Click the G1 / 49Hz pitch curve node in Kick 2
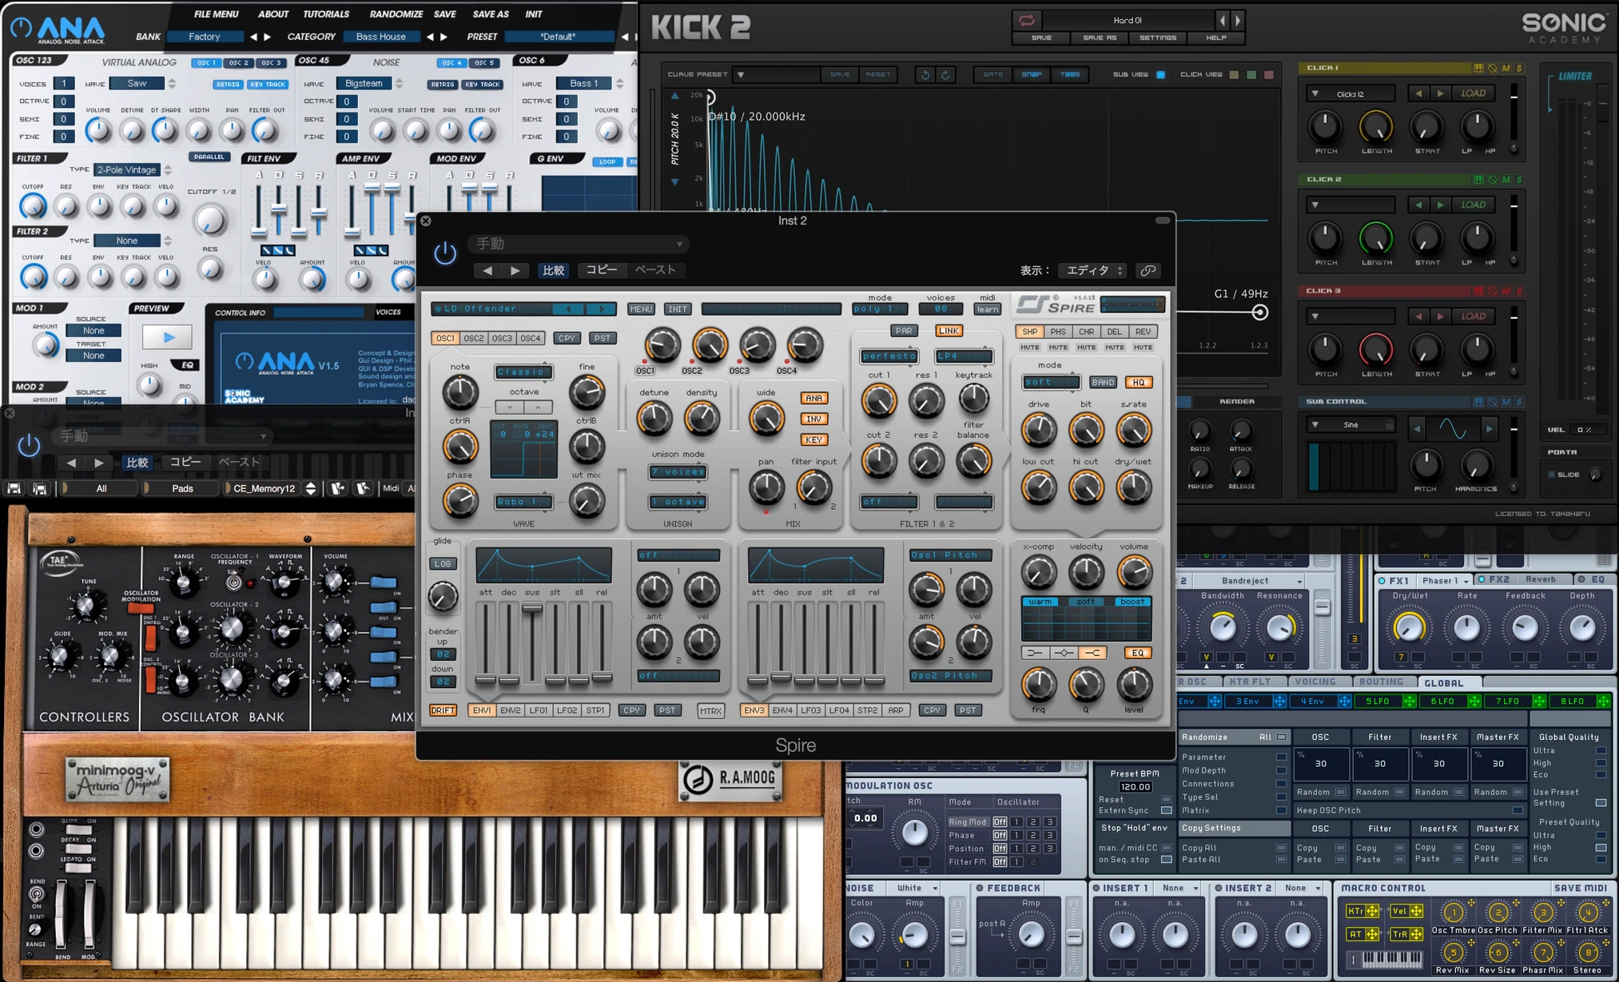Viewport: 1619px width, 982px height. pos(1259,312)
